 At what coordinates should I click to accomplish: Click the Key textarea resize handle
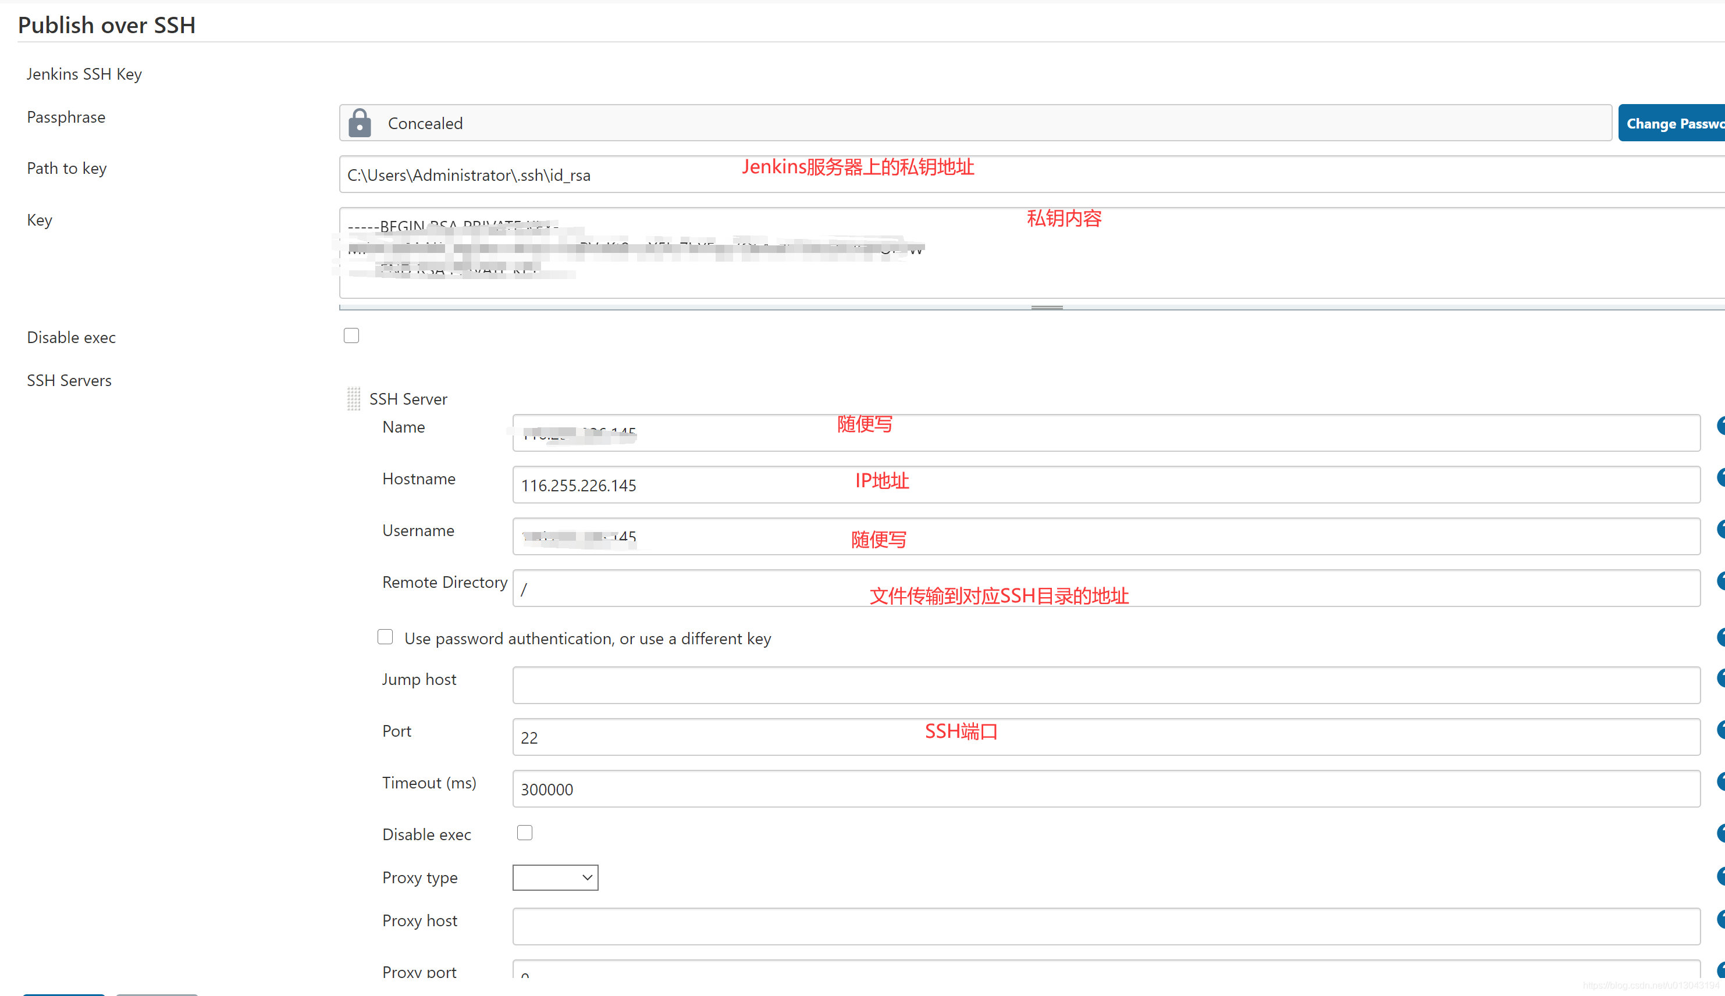1046,307
